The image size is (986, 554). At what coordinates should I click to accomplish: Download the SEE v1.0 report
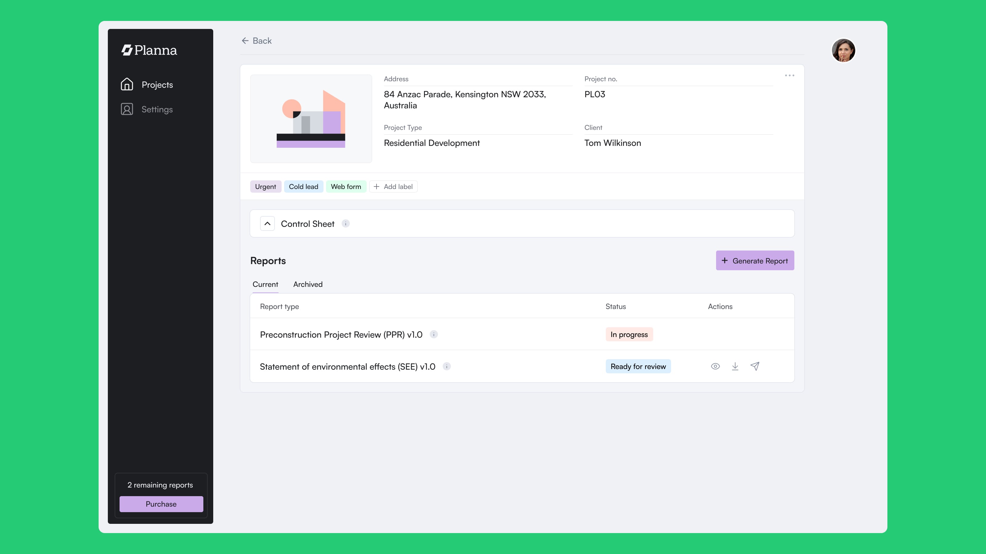(x=735, y=366)
